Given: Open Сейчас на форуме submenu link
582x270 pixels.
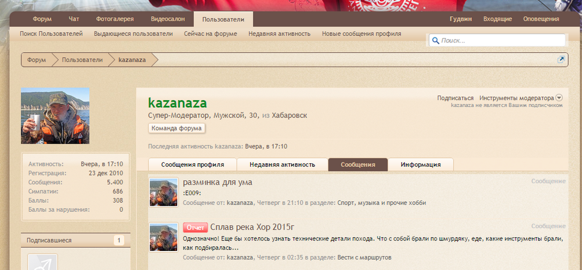Looking at the screenshot, I should 211,34.
